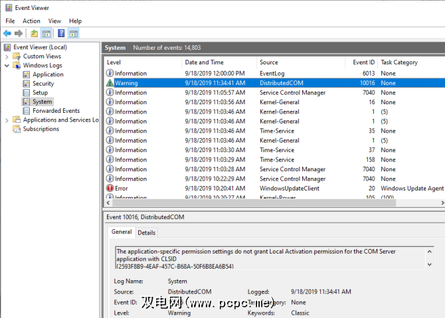Click the Back arrow in toolbar

tap(7, 33)
